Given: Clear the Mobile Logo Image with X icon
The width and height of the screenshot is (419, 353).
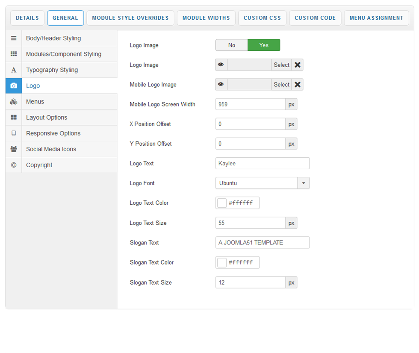Looking at the screenshot, I should (x=298, y=85).
